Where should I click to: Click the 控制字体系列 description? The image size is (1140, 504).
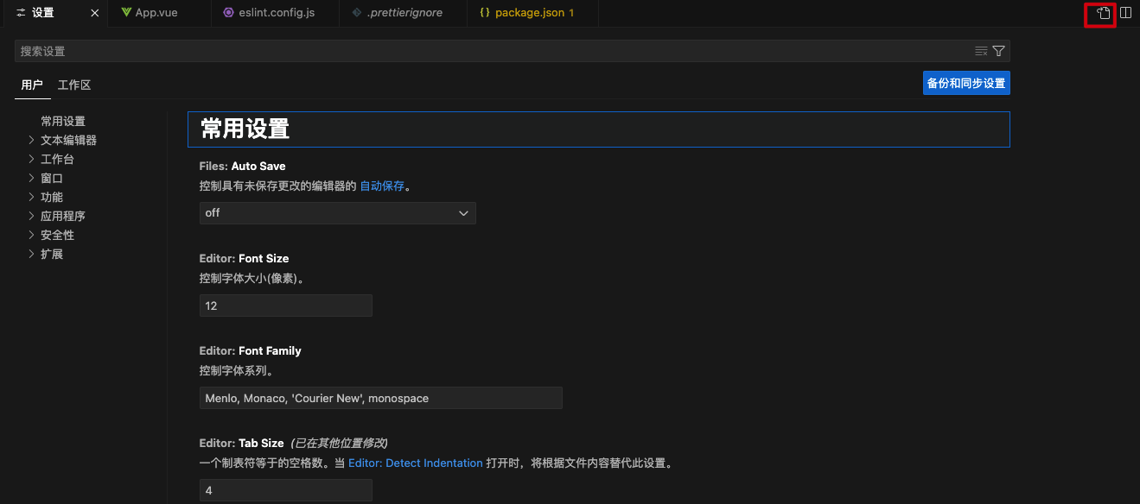tap(236, 370)
